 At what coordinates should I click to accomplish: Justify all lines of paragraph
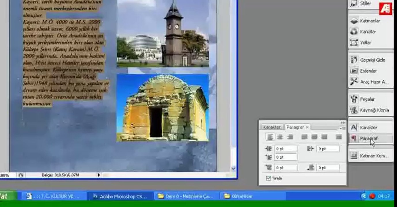pos(339,137)
